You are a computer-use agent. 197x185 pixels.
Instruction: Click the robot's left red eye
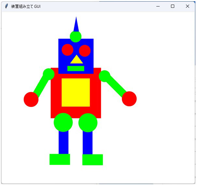pos(67,50)
